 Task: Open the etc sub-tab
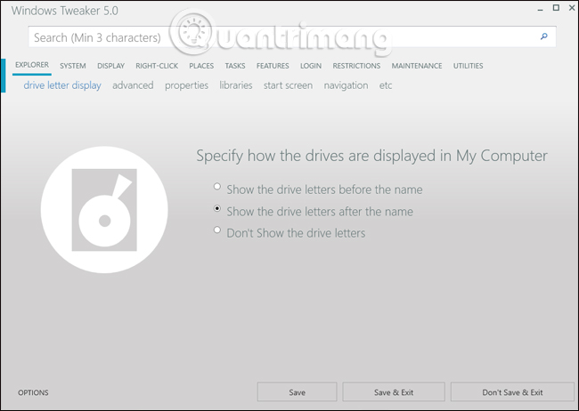386,85
